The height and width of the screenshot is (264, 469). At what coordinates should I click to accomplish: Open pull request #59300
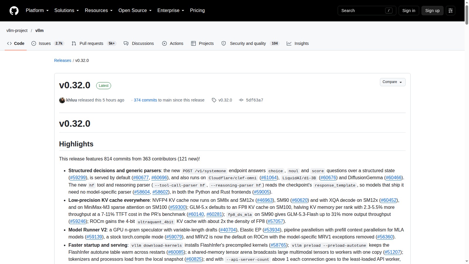pyautogui.click(x=178, y=207)
